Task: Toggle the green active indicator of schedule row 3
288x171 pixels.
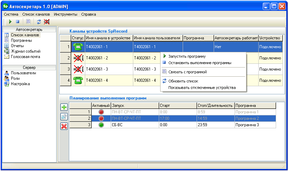Action: coord(101,125)
